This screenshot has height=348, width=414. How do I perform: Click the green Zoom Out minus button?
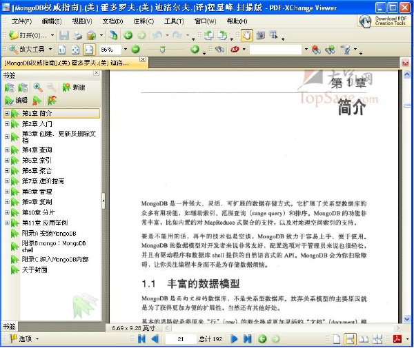click(135, 50)
